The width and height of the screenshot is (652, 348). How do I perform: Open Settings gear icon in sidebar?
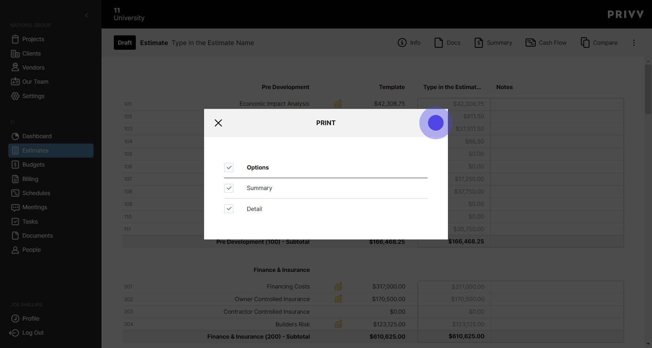tap(15, 96)
